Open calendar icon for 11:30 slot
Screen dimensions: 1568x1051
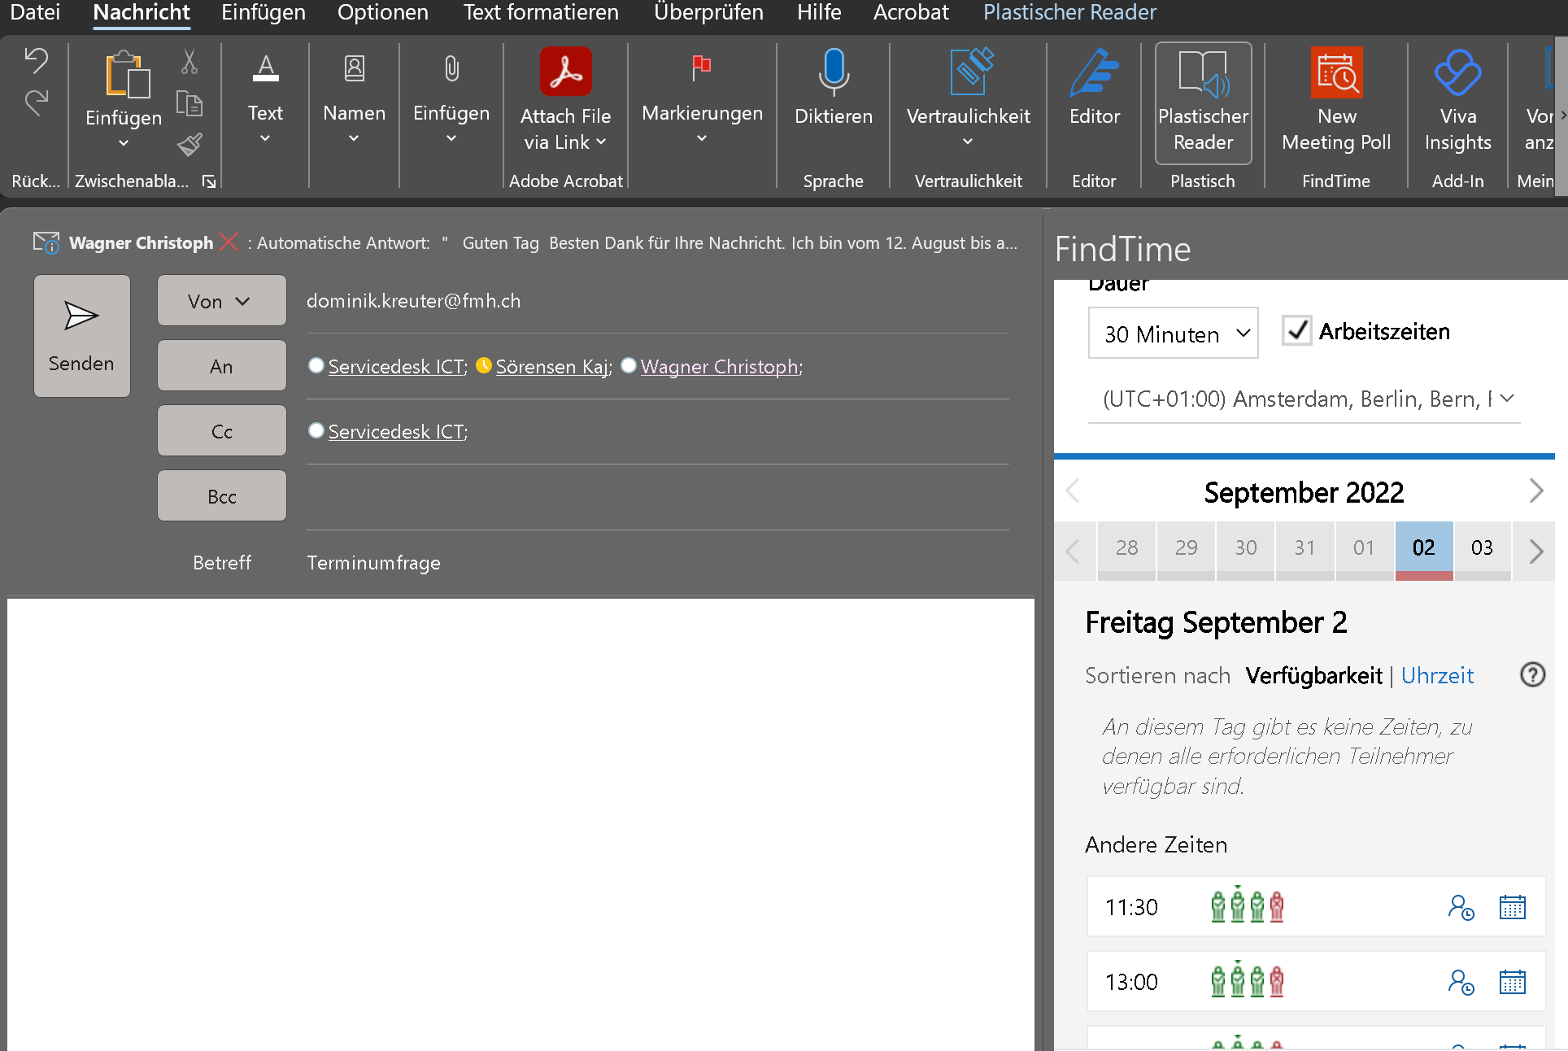pos(1512,907)
